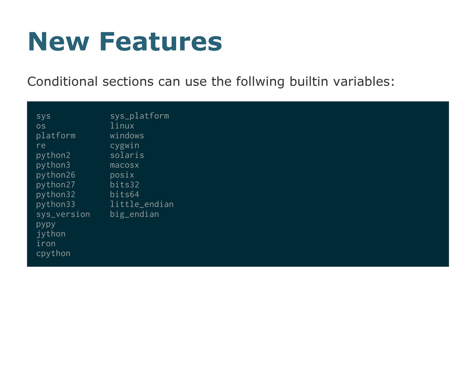Select the solaris entry
This screenshot has height=367, width=476.
click(127, 155)
